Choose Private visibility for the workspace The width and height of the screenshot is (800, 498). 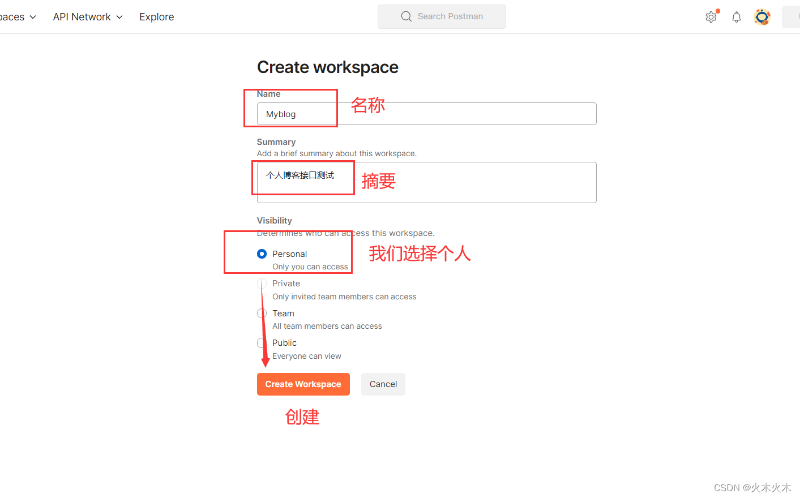point(262,283)
